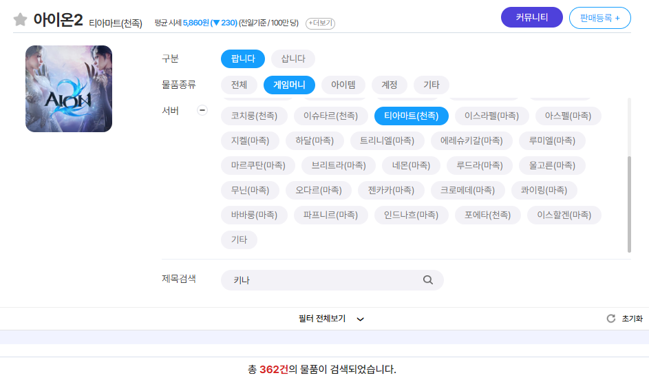The height and width of the screenshot is (380, 649).
Task: Choose server 콰이링(마족)
Action: click(544, 191)
